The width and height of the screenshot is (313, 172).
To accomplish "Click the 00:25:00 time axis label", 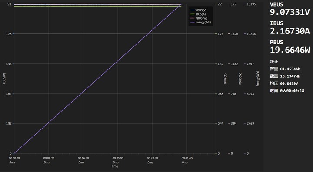I will (x=118, y=158).
